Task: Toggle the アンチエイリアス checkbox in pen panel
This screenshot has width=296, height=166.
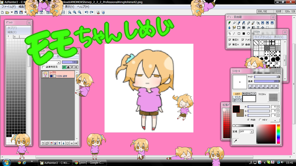Action: 243,40
